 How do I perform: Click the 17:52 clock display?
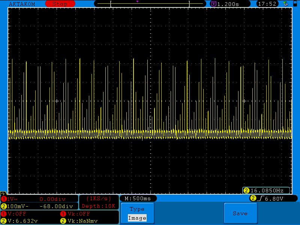[x=267, y=4]
